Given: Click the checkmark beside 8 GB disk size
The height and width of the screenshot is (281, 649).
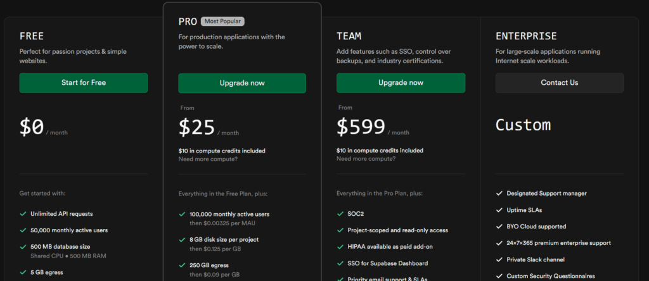Looking at the screenshot, I should click(x=182, y=240).
